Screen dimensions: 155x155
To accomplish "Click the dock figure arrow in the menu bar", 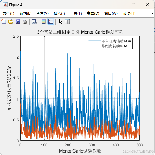I will pyautogui.click(x=152, y=13).
